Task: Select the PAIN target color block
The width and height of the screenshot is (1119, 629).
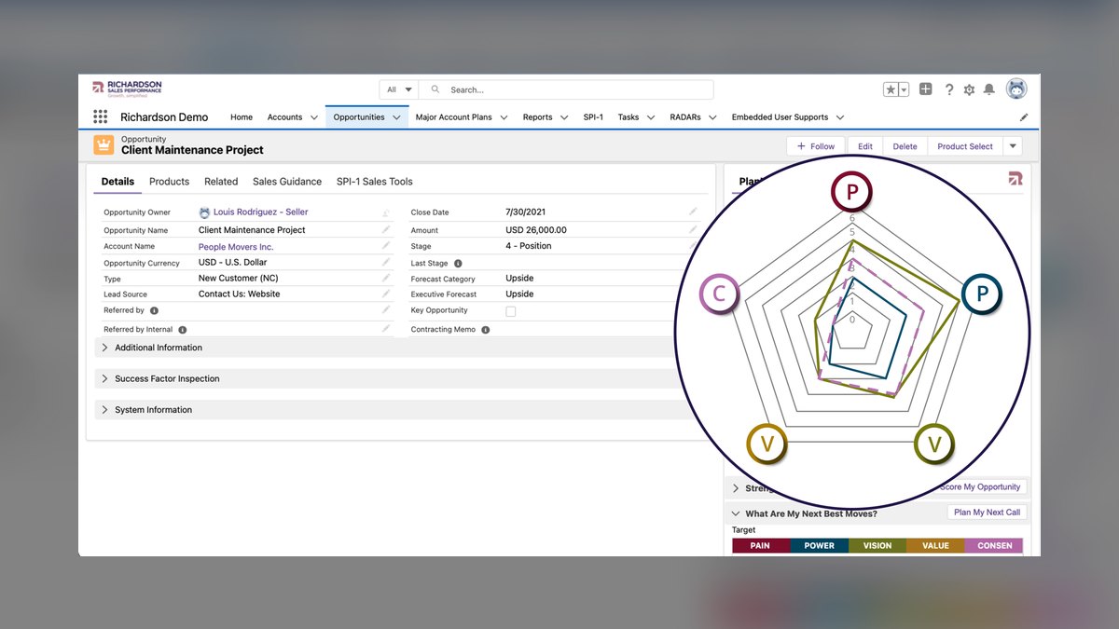Action: click(760, 546)
